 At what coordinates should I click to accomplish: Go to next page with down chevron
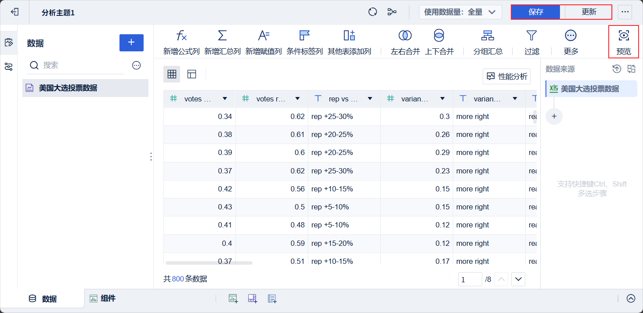click(x=518, y=279)
